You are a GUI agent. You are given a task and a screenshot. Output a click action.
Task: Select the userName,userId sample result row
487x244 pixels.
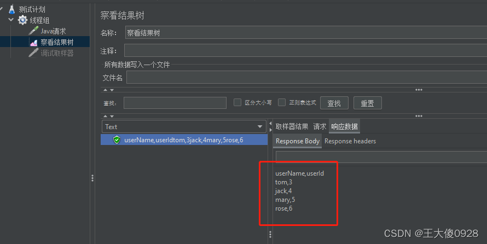pos(184,140)
